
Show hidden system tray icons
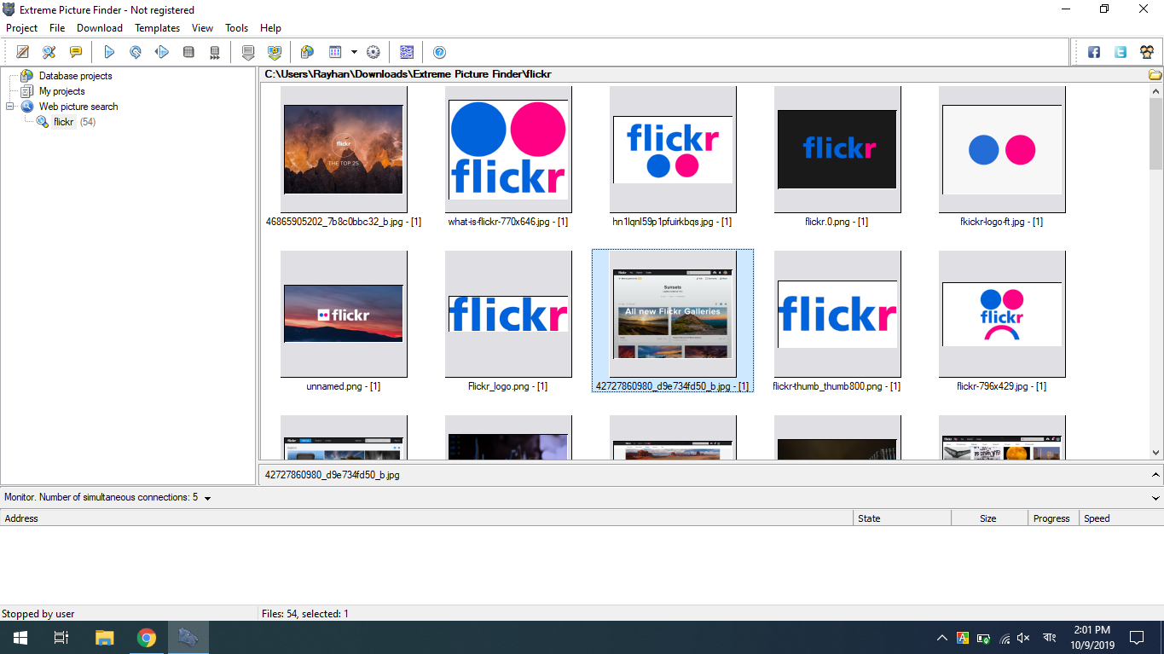[x=941, y=638]
